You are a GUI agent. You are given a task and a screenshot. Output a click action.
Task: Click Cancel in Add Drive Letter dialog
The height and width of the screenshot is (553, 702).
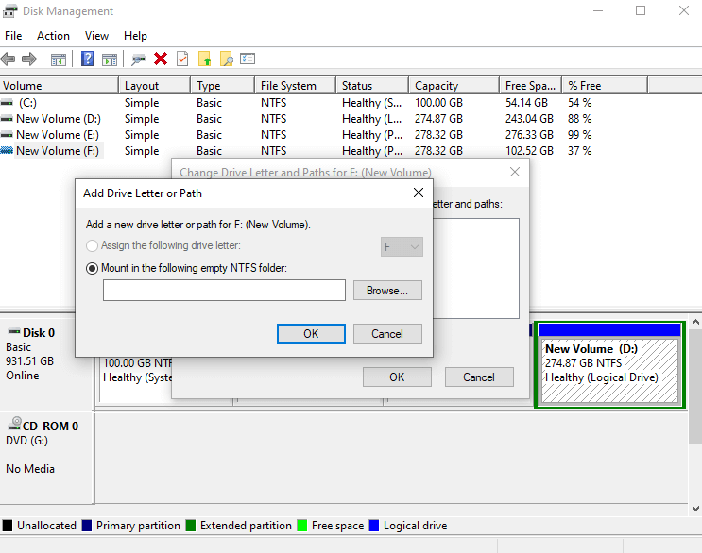(x=387, y=334)
